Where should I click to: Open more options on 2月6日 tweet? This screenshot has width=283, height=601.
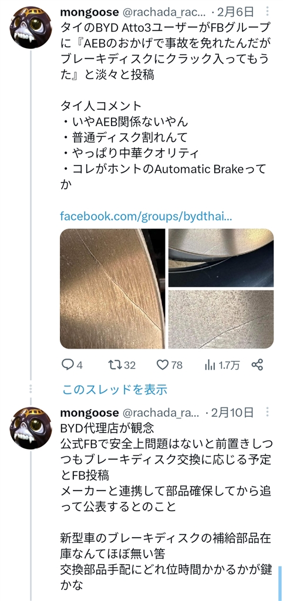(267, 12)
